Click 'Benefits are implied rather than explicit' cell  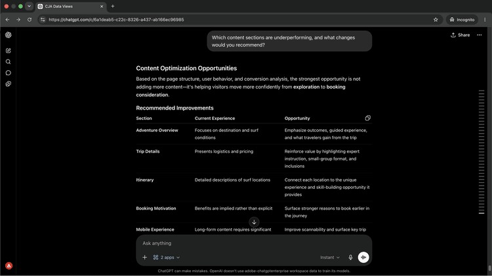pos(234,208)
